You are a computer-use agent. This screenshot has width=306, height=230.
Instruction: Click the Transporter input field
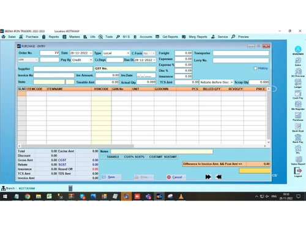tap(241, 53)
